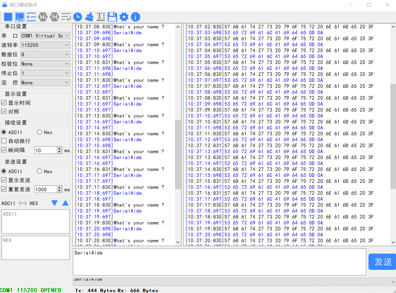Image resolution: width=396 pixels, height=293 pixels.
Task: Select ASCII radio under 接收设置
Action: tap(4, 132)
